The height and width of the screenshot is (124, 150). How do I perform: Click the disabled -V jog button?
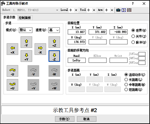33,71
